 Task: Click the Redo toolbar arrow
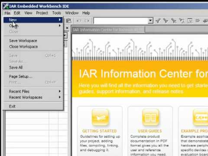coord(87,21)
